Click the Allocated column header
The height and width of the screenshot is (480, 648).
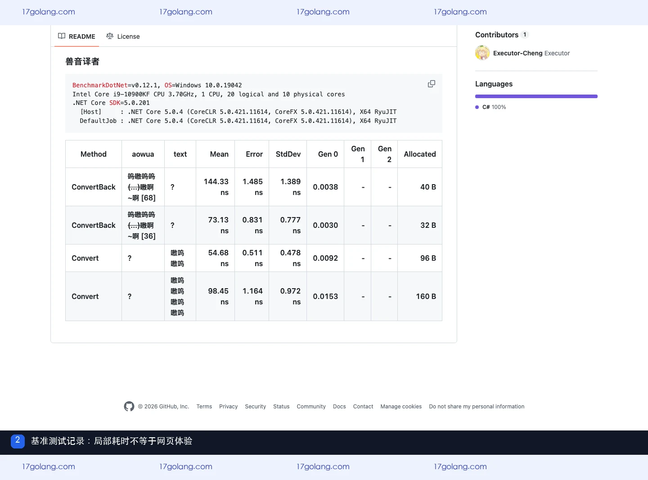click(x=420, y=154)
